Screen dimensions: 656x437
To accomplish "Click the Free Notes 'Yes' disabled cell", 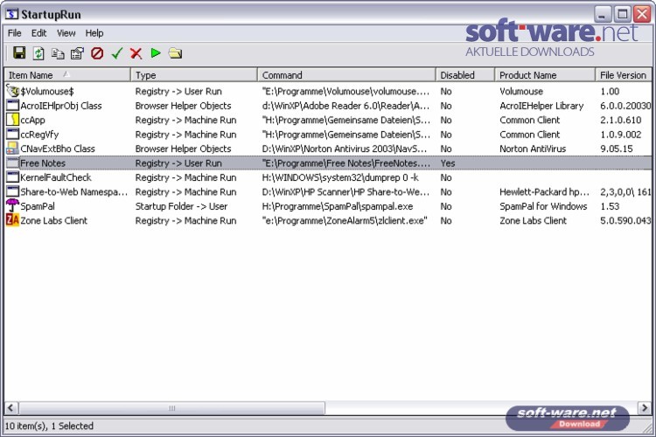I will click(x=448, y=163).
